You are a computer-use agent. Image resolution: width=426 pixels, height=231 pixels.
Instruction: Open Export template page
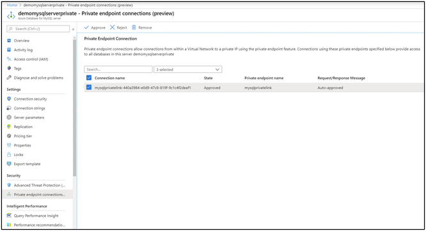27,164
